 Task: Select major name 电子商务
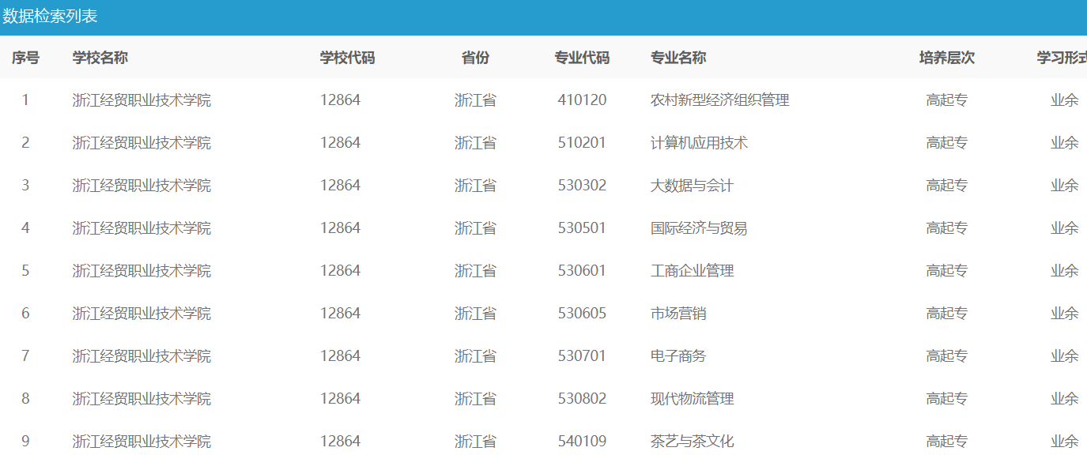click(678, 356)
